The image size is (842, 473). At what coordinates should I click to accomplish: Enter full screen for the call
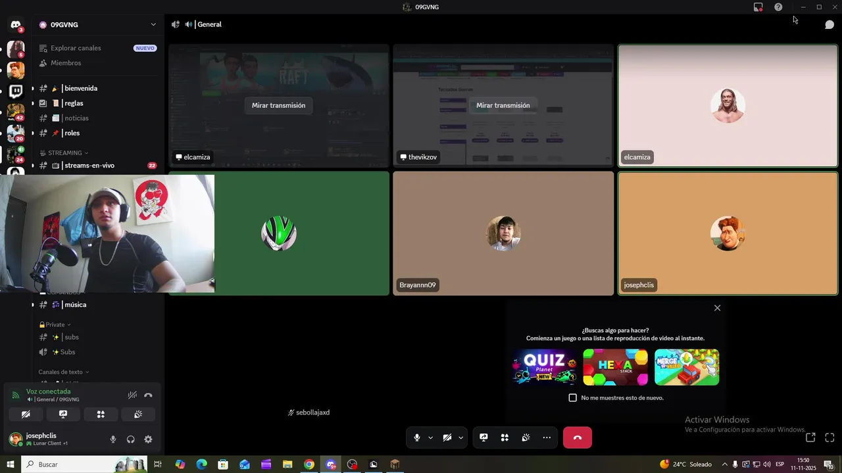tap(830, 438)
